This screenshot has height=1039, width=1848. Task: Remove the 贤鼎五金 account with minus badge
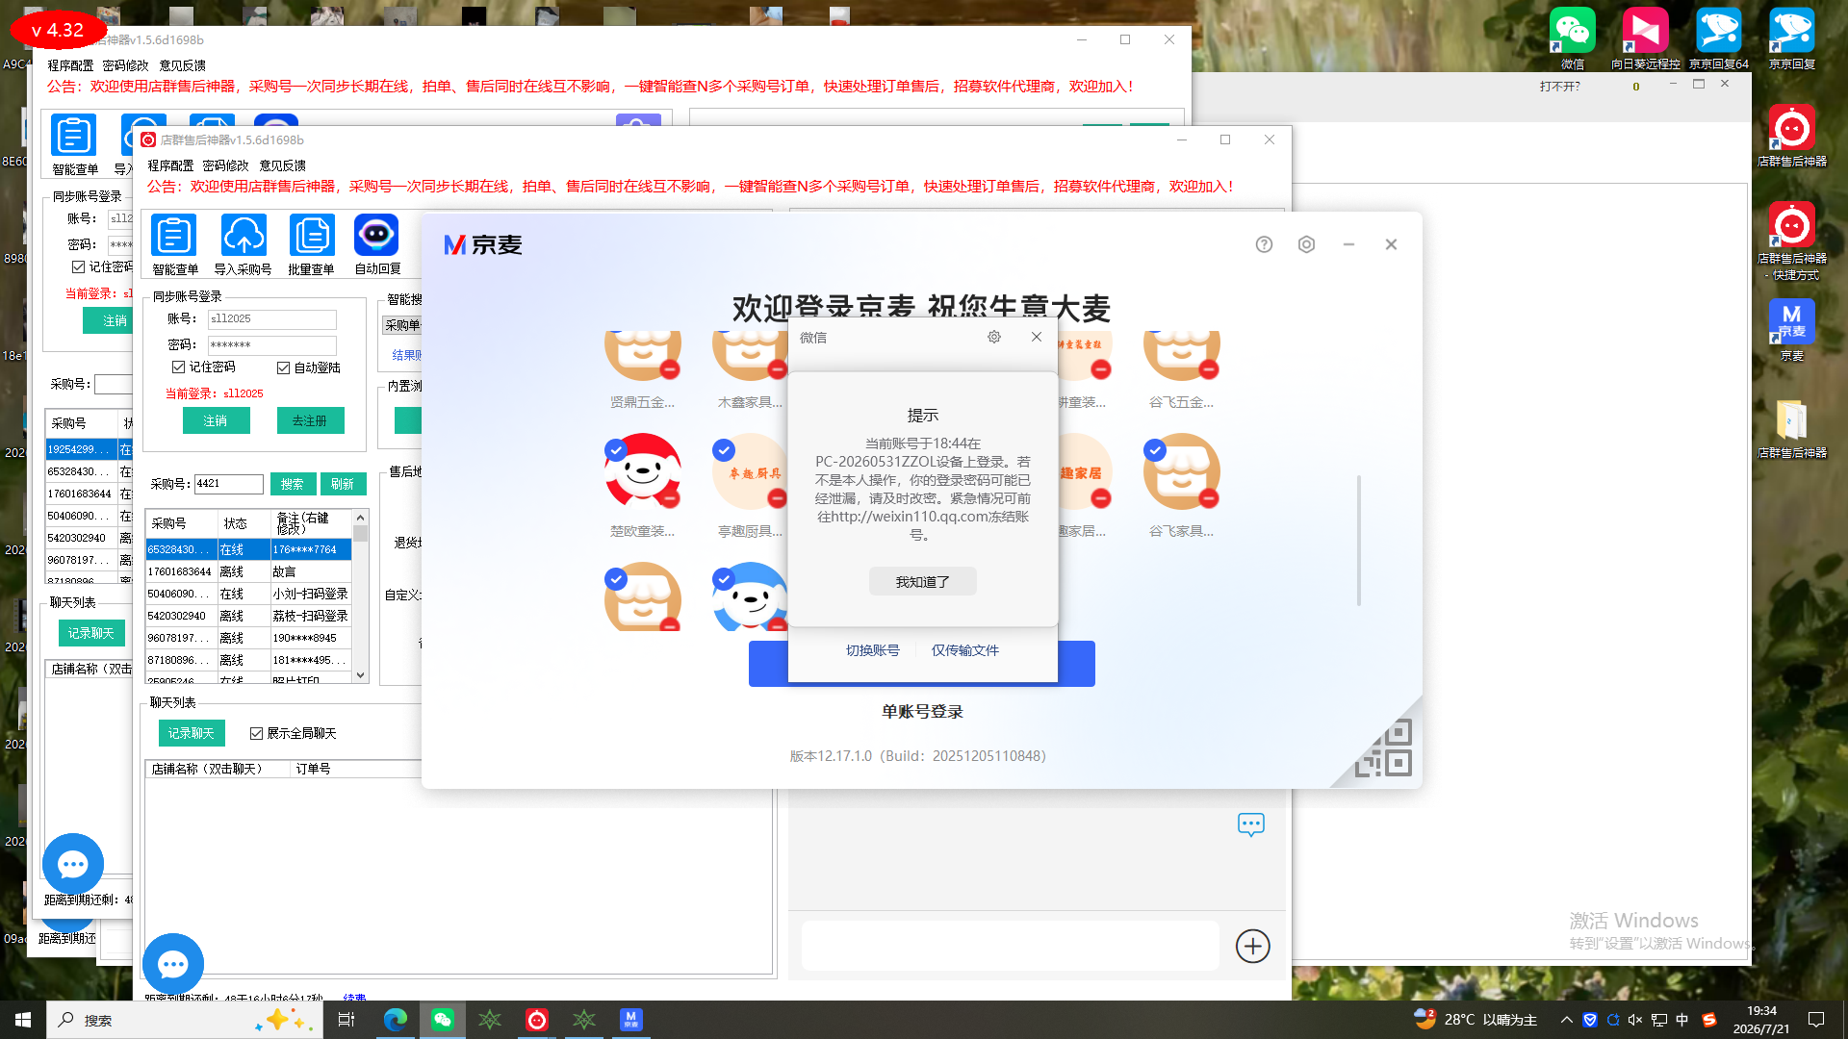pos(670,369)
